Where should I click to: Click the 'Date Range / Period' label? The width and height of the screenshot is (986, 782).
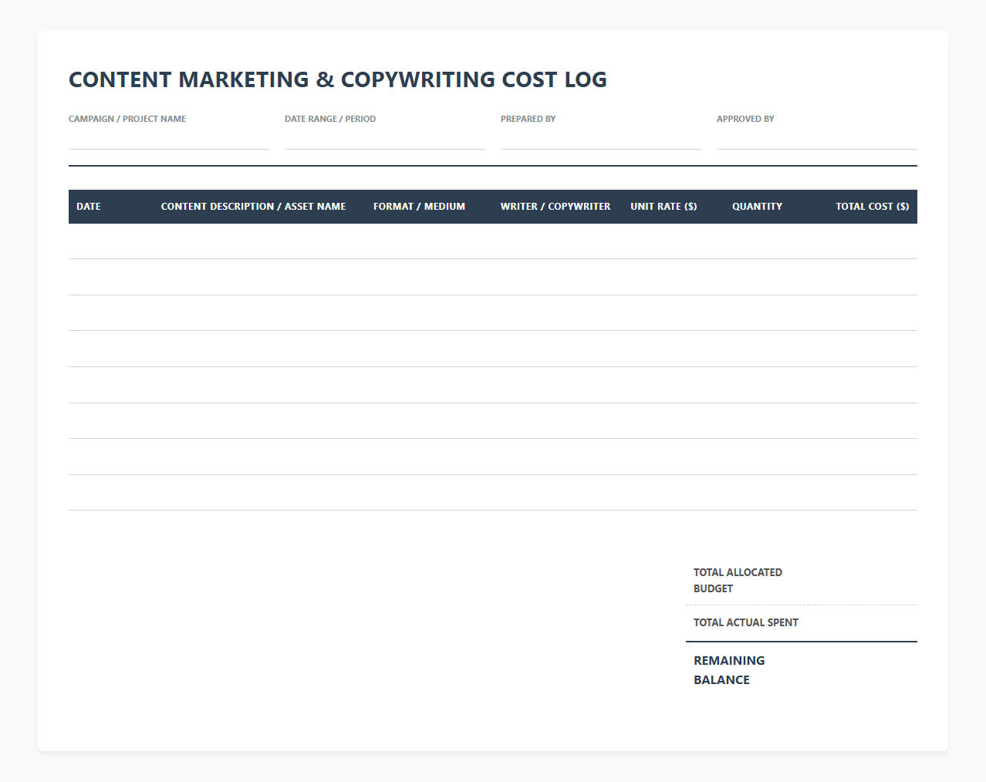pos(330,119)
